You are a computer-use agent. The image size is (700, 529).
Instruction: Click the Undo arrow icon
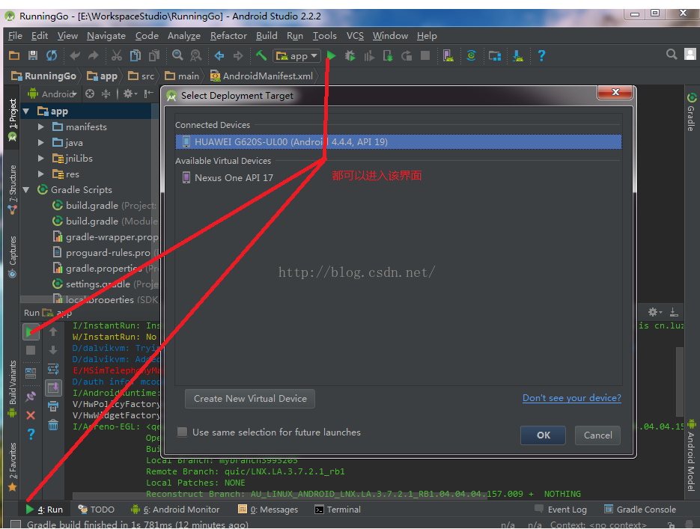[x=75, y=56]
